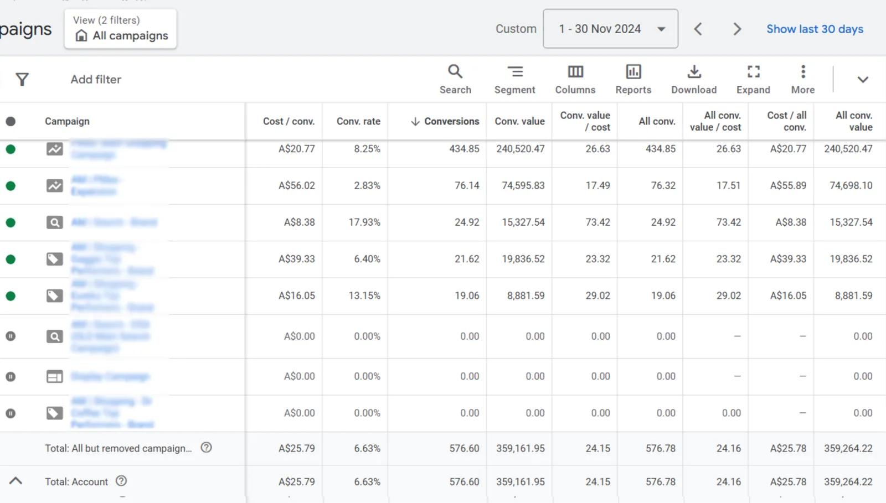886x503 pixels.
Task: Click campaign type icon in A$8.38 row
Action: pos(54,222)
